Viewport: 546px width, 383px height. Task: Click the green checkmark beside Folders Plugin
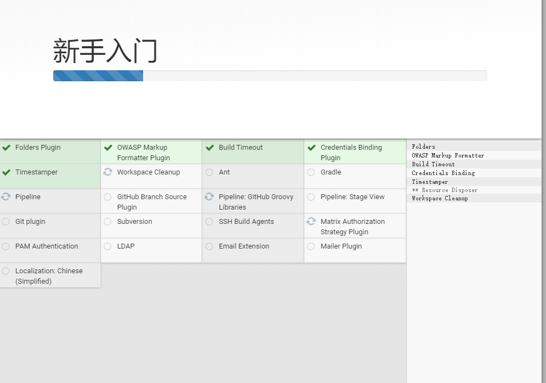(x=6, y=147)
